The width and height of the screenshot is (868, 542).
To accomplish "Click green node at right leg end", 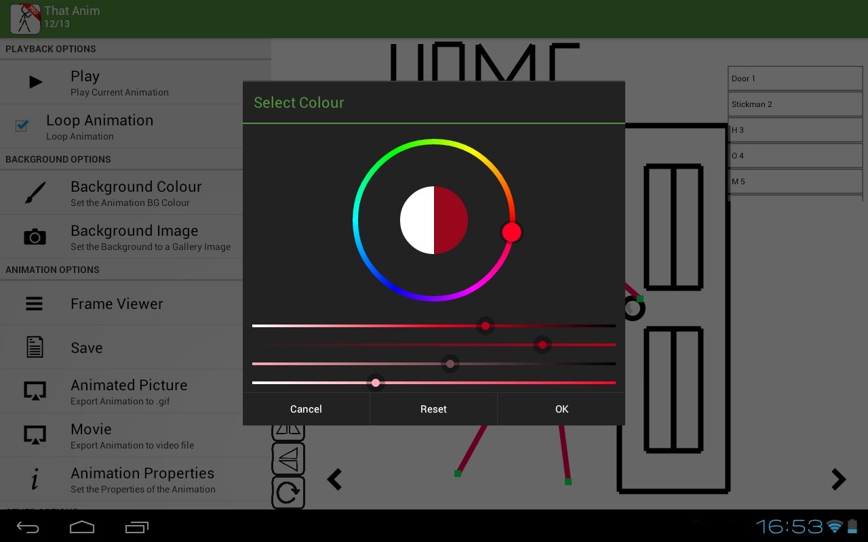I will pyautogui.click(x=568, y=482).
